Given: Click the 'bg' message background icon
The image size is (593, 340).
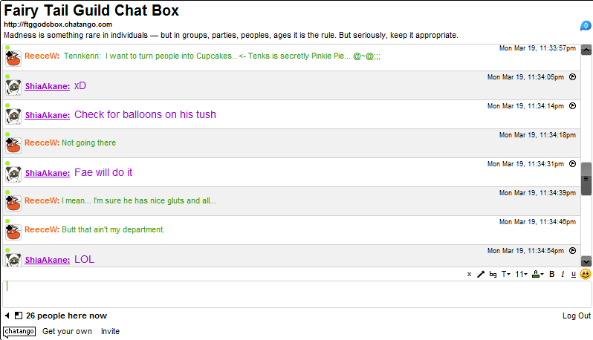Looking at the screenshot, I should pos(493,275).
